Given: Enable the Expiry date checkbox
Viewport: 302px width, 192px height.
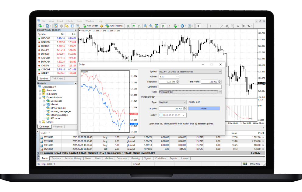Looking at the screenshot, I should tap(161, 115).
